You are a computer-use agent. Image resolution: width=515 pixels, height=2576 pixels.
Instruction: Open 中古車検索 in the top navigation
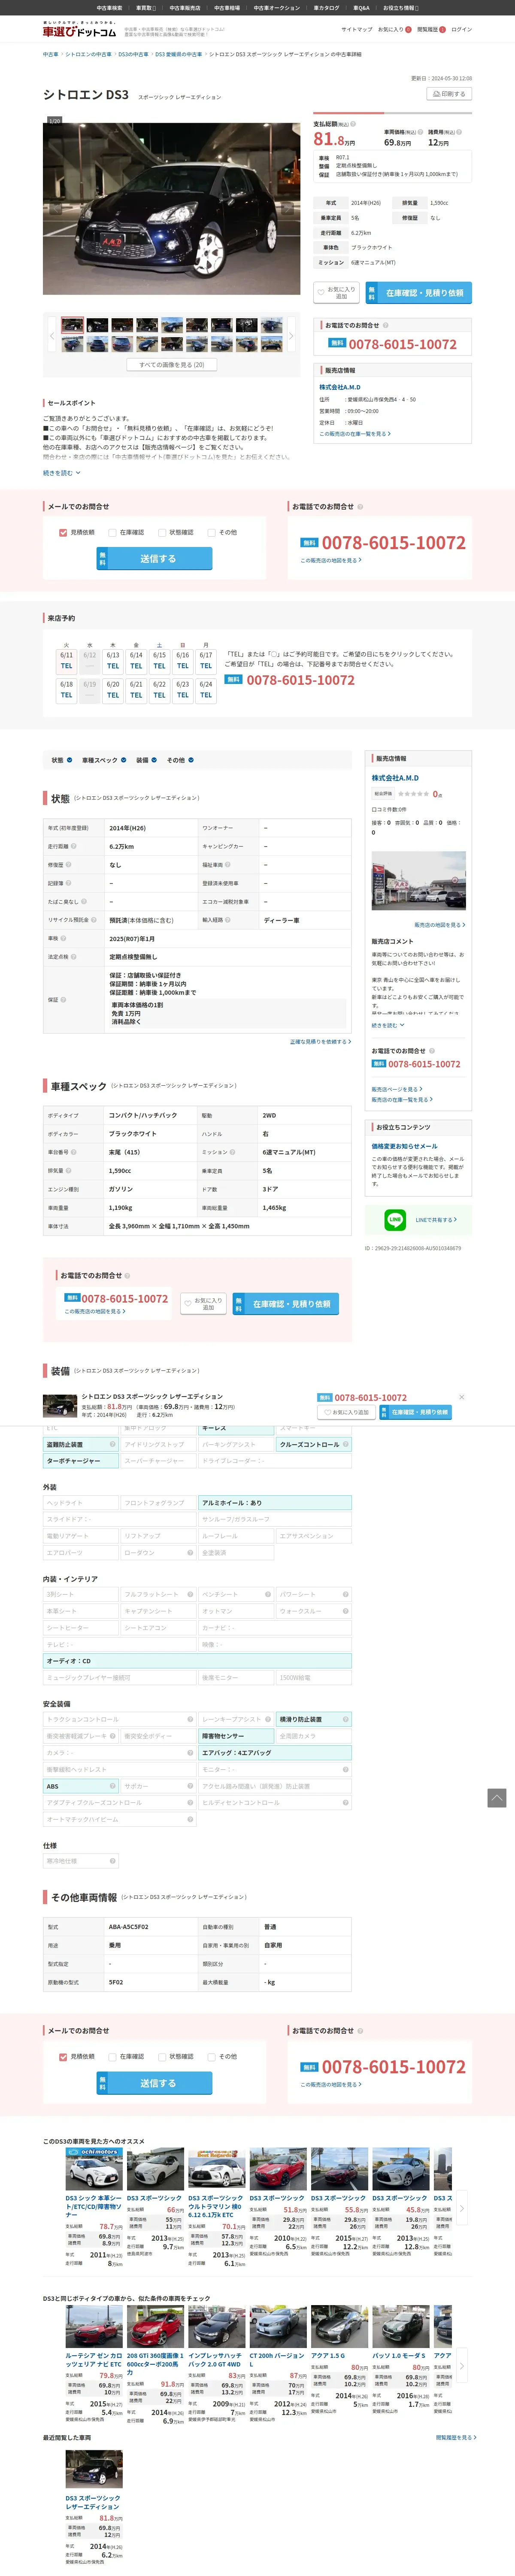pos(109,8)
